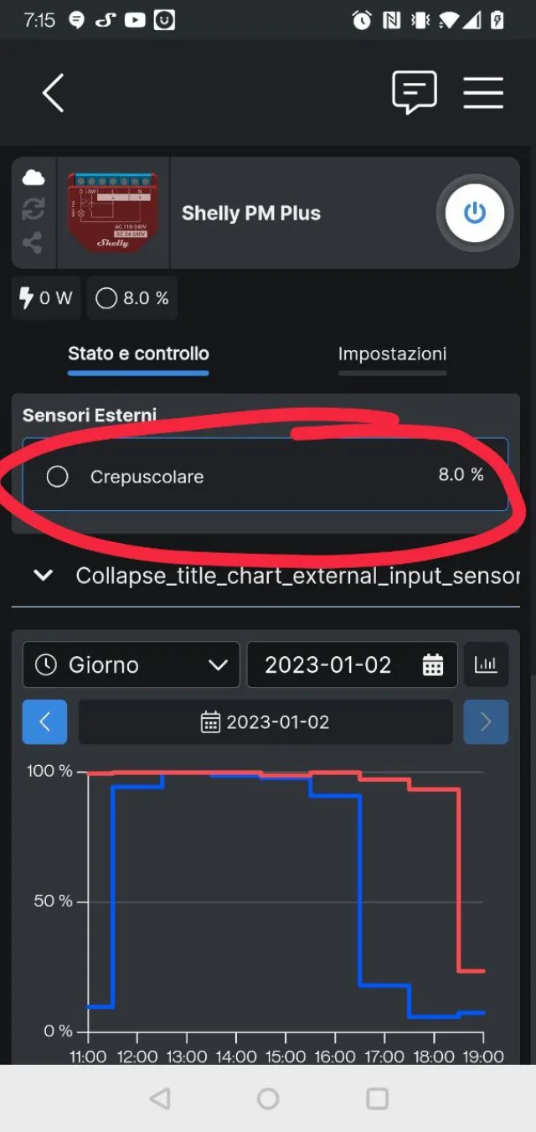
Task: Collapse the external input sensor chart section
Action: click(x=43, y=576)
